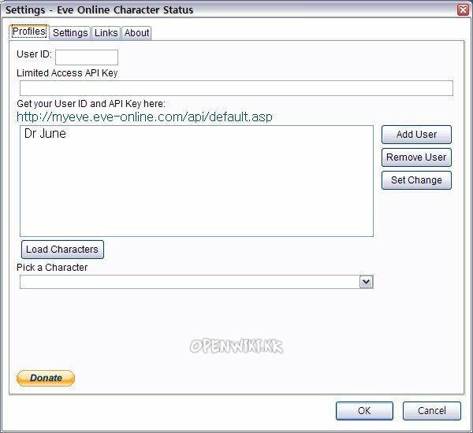Close the Settings window

click(x=463, y=10)
